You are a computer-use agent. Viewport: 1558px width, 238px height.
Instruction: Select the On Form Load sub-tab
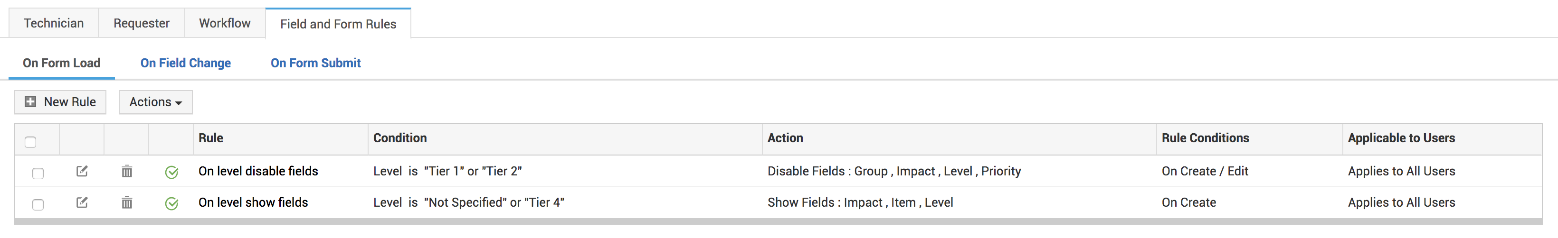(62, 63)
